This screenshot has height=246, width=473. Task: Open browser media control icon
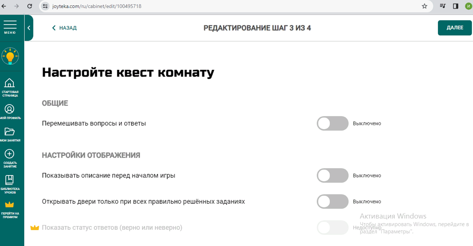point(443,6)
